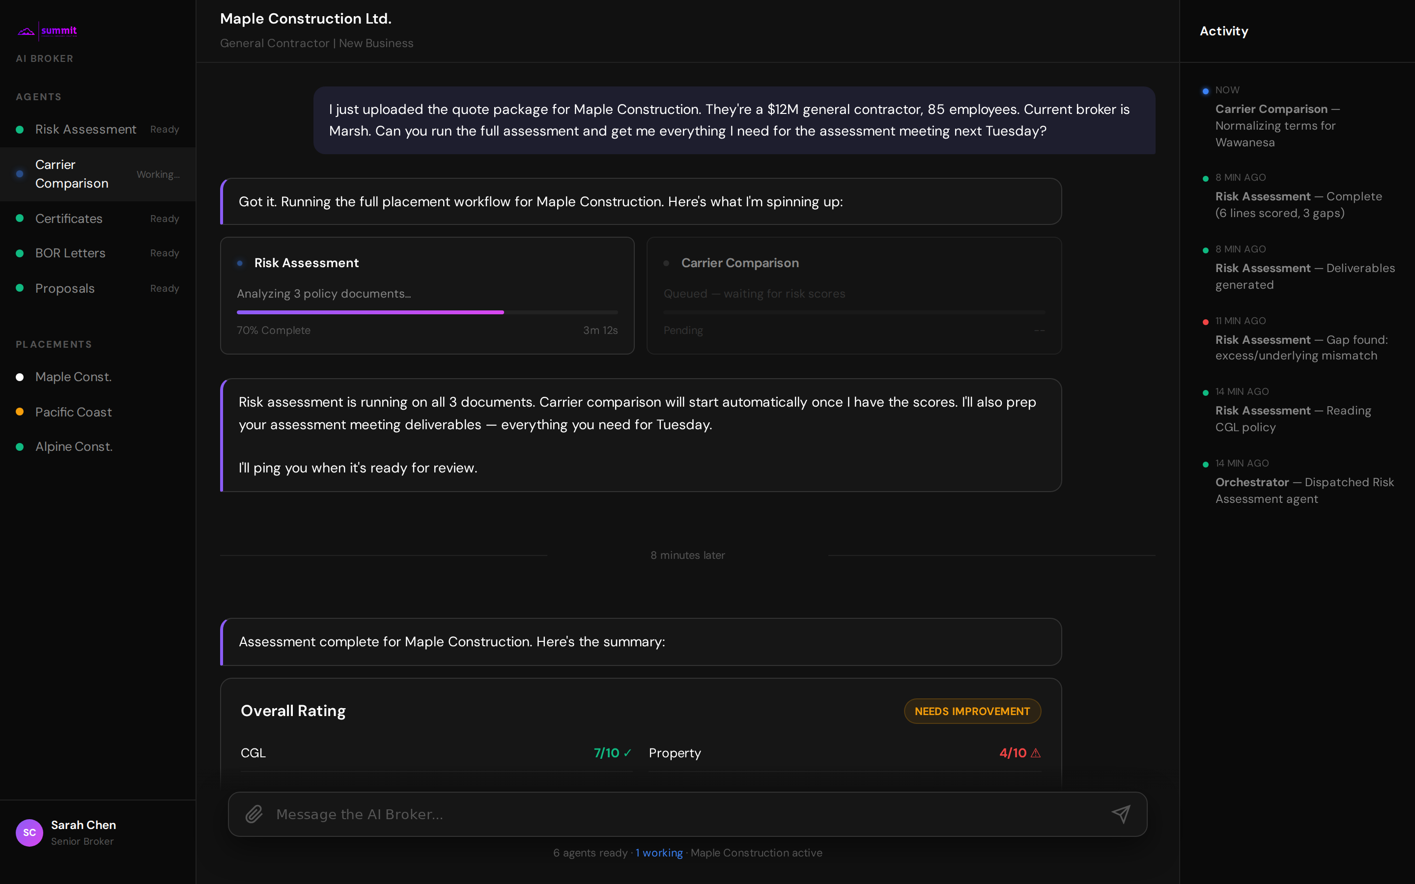Select the Maple Const. placement

73,377
